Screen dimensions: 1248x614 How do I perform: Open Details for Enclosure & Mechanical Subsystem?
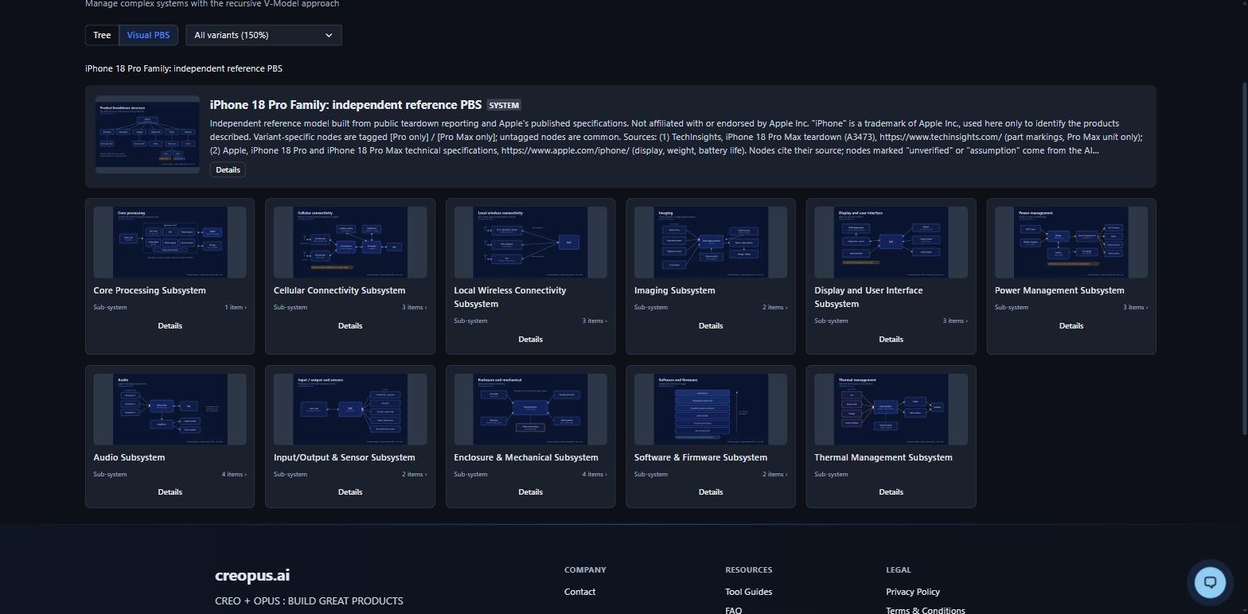click(530, 492)
